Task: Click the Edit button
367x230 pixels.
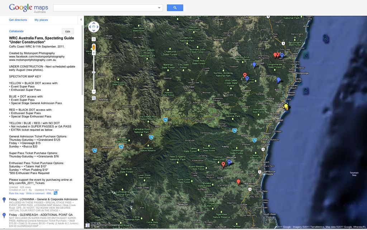Action: tap(68, 31)
